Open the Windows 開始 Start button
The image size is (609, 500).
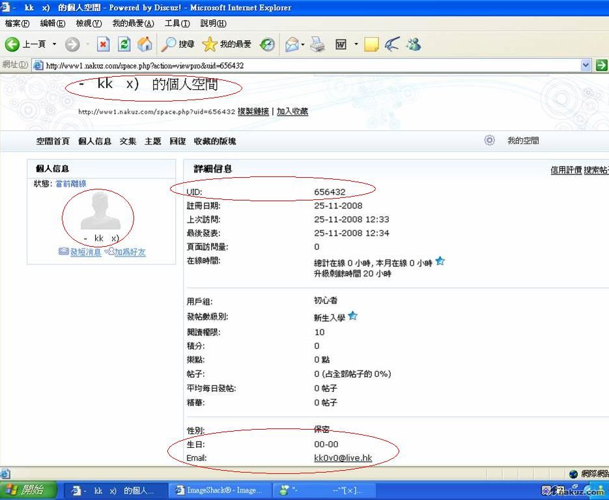pyautogui.click(x=26, y=490)
